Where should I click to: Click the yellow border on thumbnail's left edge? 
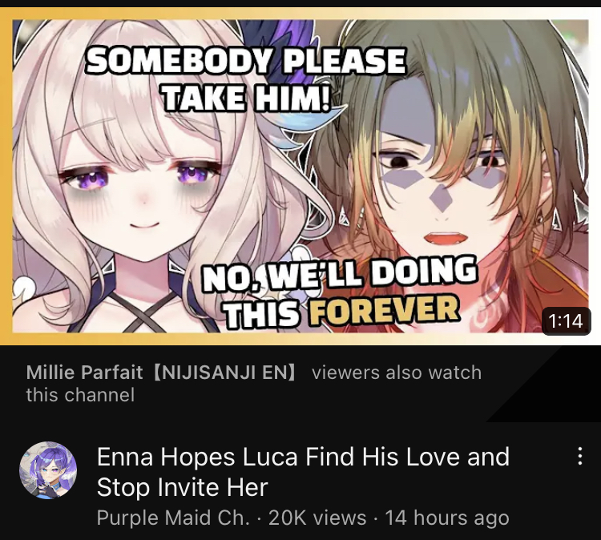pos(6,176)
